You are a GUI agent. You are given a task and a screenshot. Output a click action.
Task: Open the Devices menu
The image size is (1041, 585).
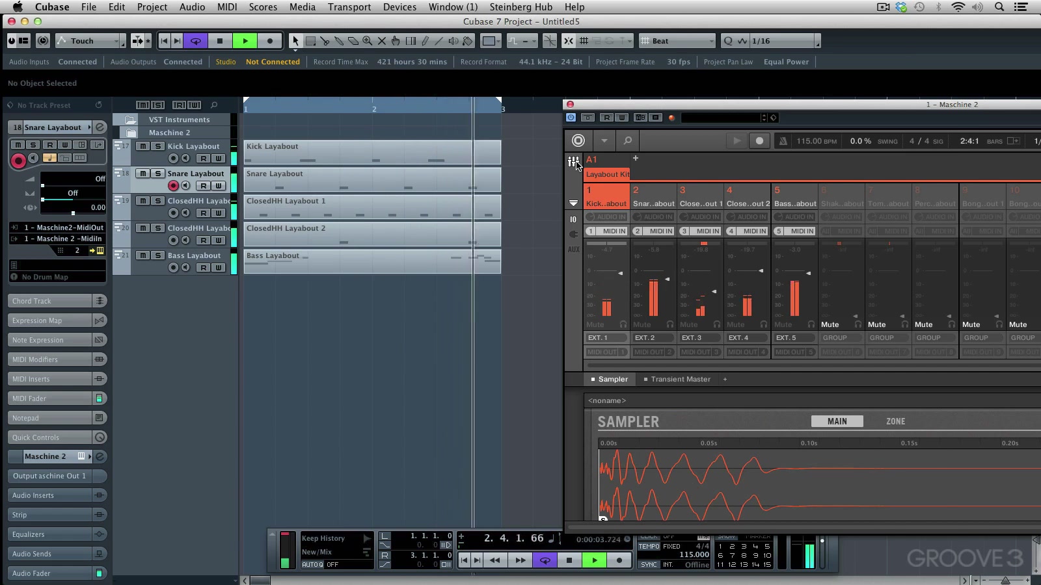(399, 7)
